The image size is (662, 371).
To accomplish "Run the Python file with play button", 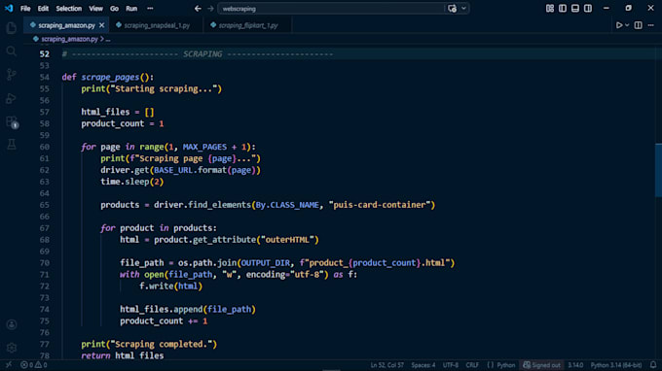I will pos(619,25).
